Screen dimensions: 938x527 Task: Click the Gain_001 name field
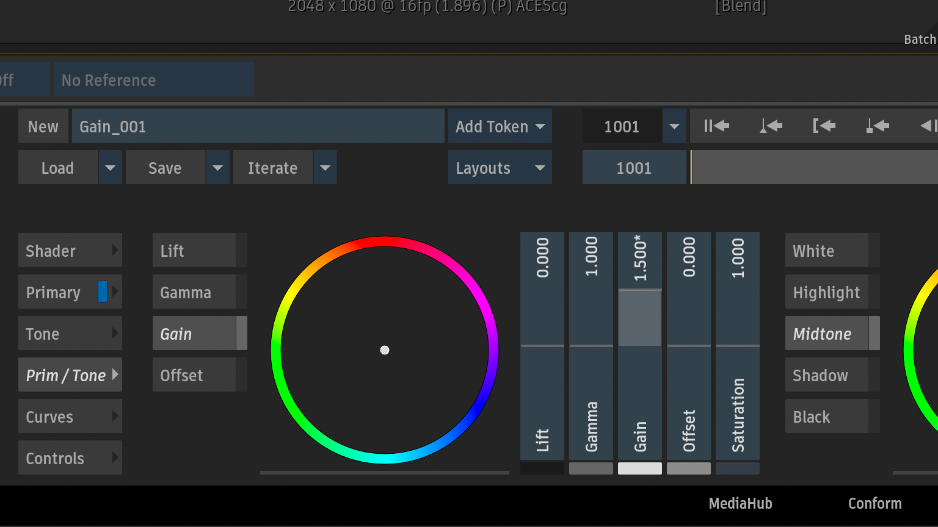point(258,126)
